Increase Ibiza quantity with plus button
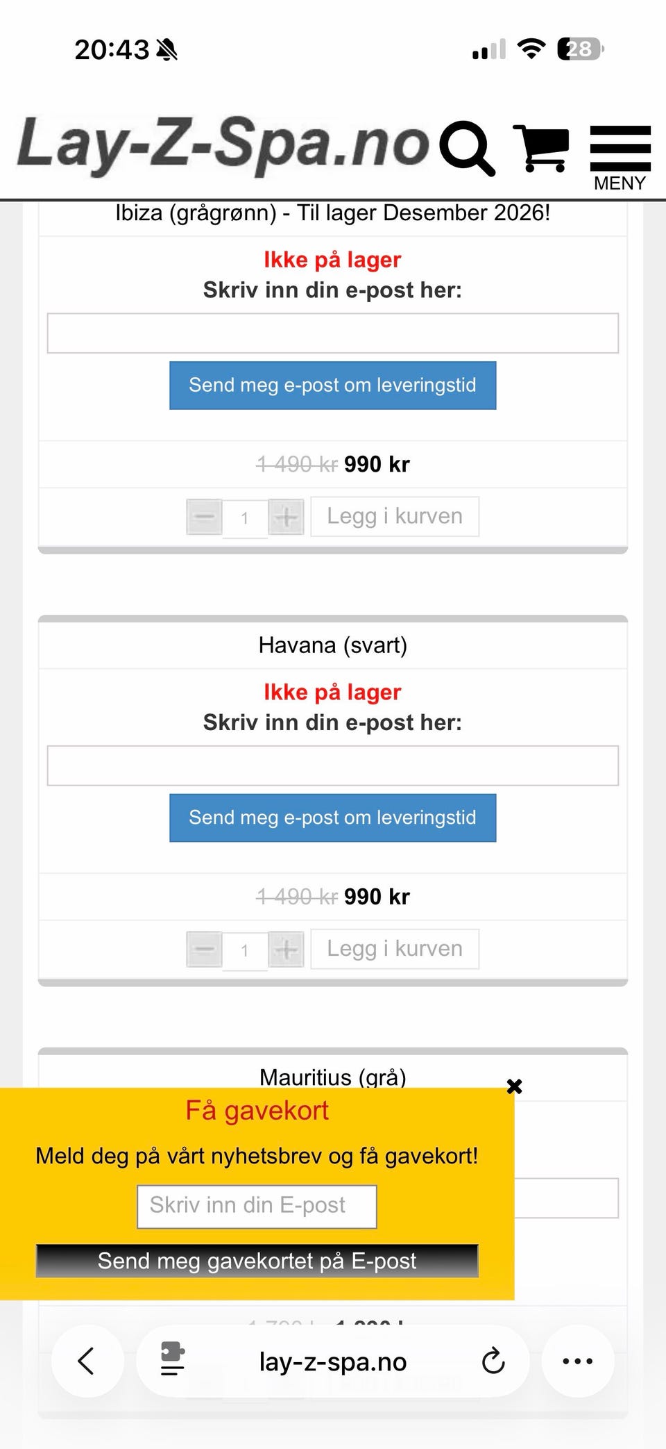The image size is (666, 1449). pyautogui.click(x=286, y=517)
